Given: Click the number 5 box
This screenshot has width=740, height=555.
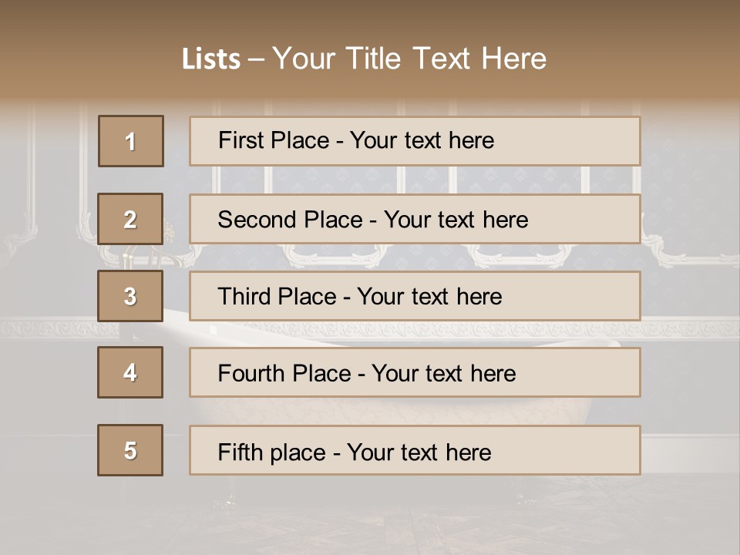Looking at the screenshot, I should tap(130, 450).
